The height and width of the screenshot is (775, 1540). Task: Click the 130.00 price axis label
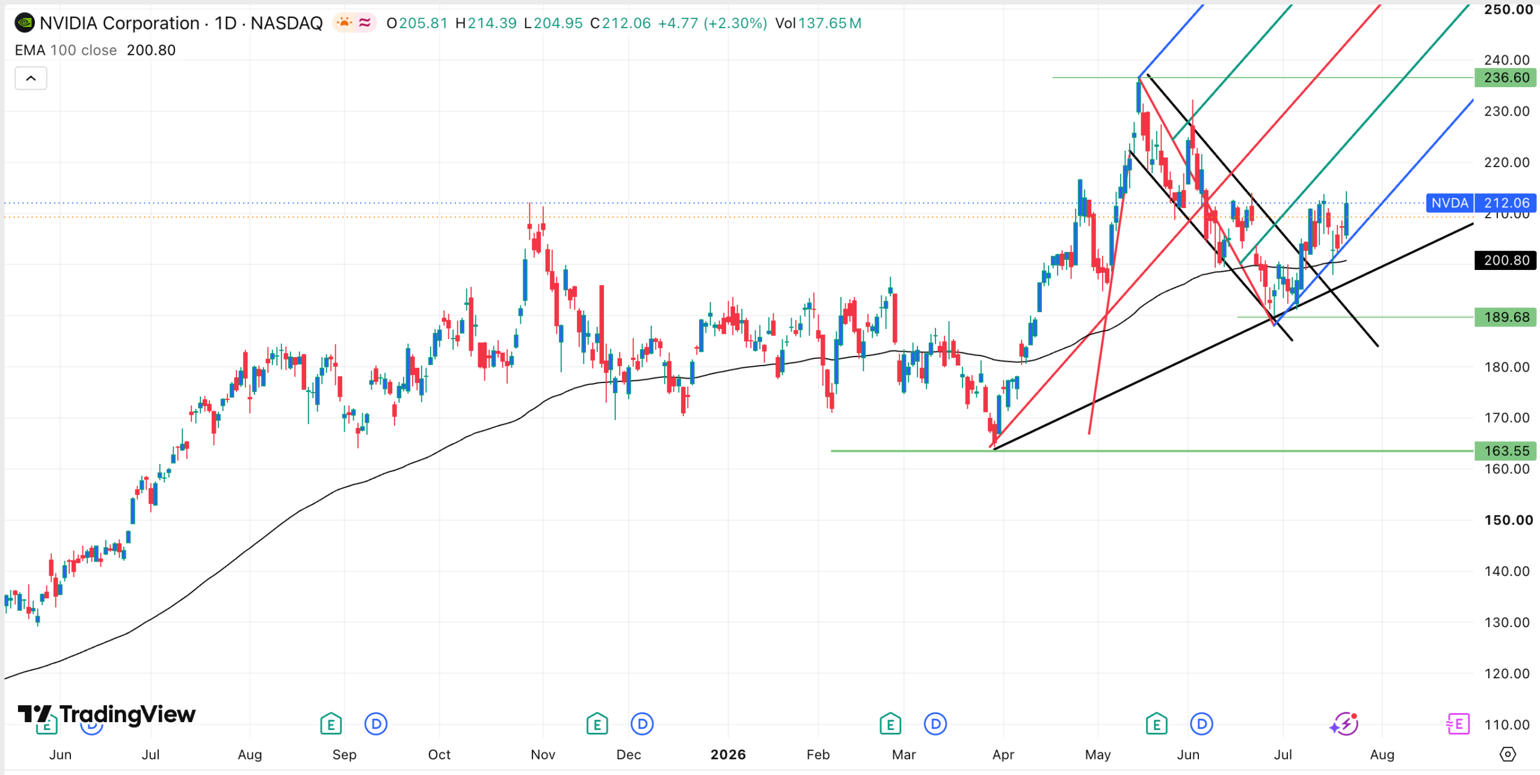[1506, 622]
